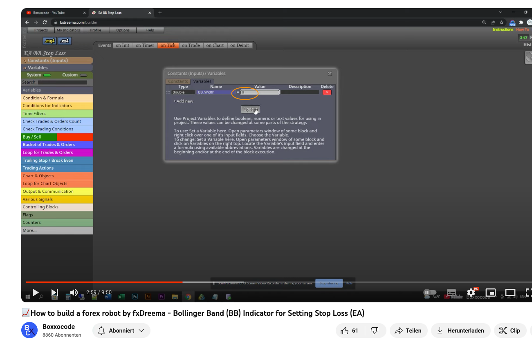Switch to Constants tab in dialog

pyautogui.click(x=178, y=81)
